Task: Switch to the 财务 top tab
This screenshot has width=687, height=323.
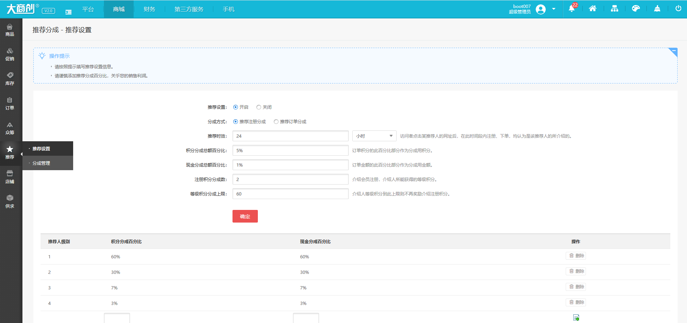Action: (x=149, y=9)
